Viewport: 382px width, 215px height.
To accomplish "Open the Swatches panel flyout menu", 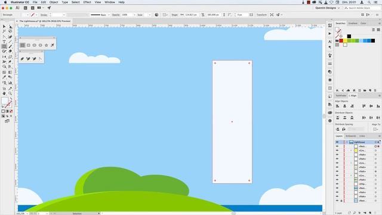I will (x=380, y=23).
